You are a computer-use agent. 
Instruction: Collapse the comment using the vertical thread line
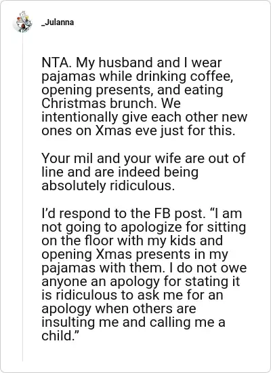[23, 198]
